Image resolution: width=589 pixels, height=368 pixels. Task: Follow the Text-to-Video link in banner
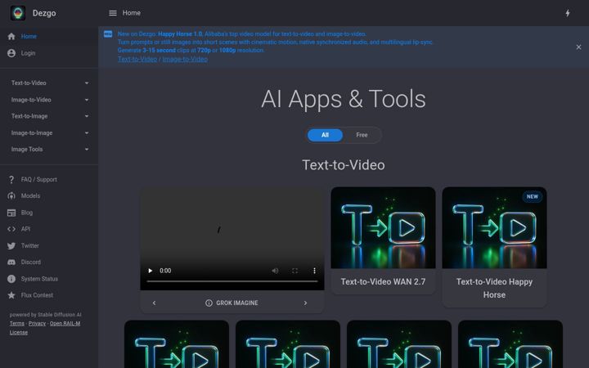137,59
